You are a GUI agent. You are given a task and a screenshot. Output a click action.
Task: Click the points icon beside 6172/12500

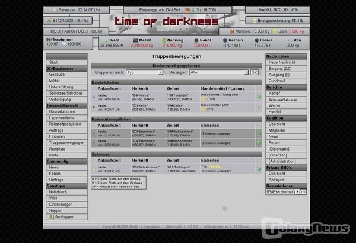[50, 21]
